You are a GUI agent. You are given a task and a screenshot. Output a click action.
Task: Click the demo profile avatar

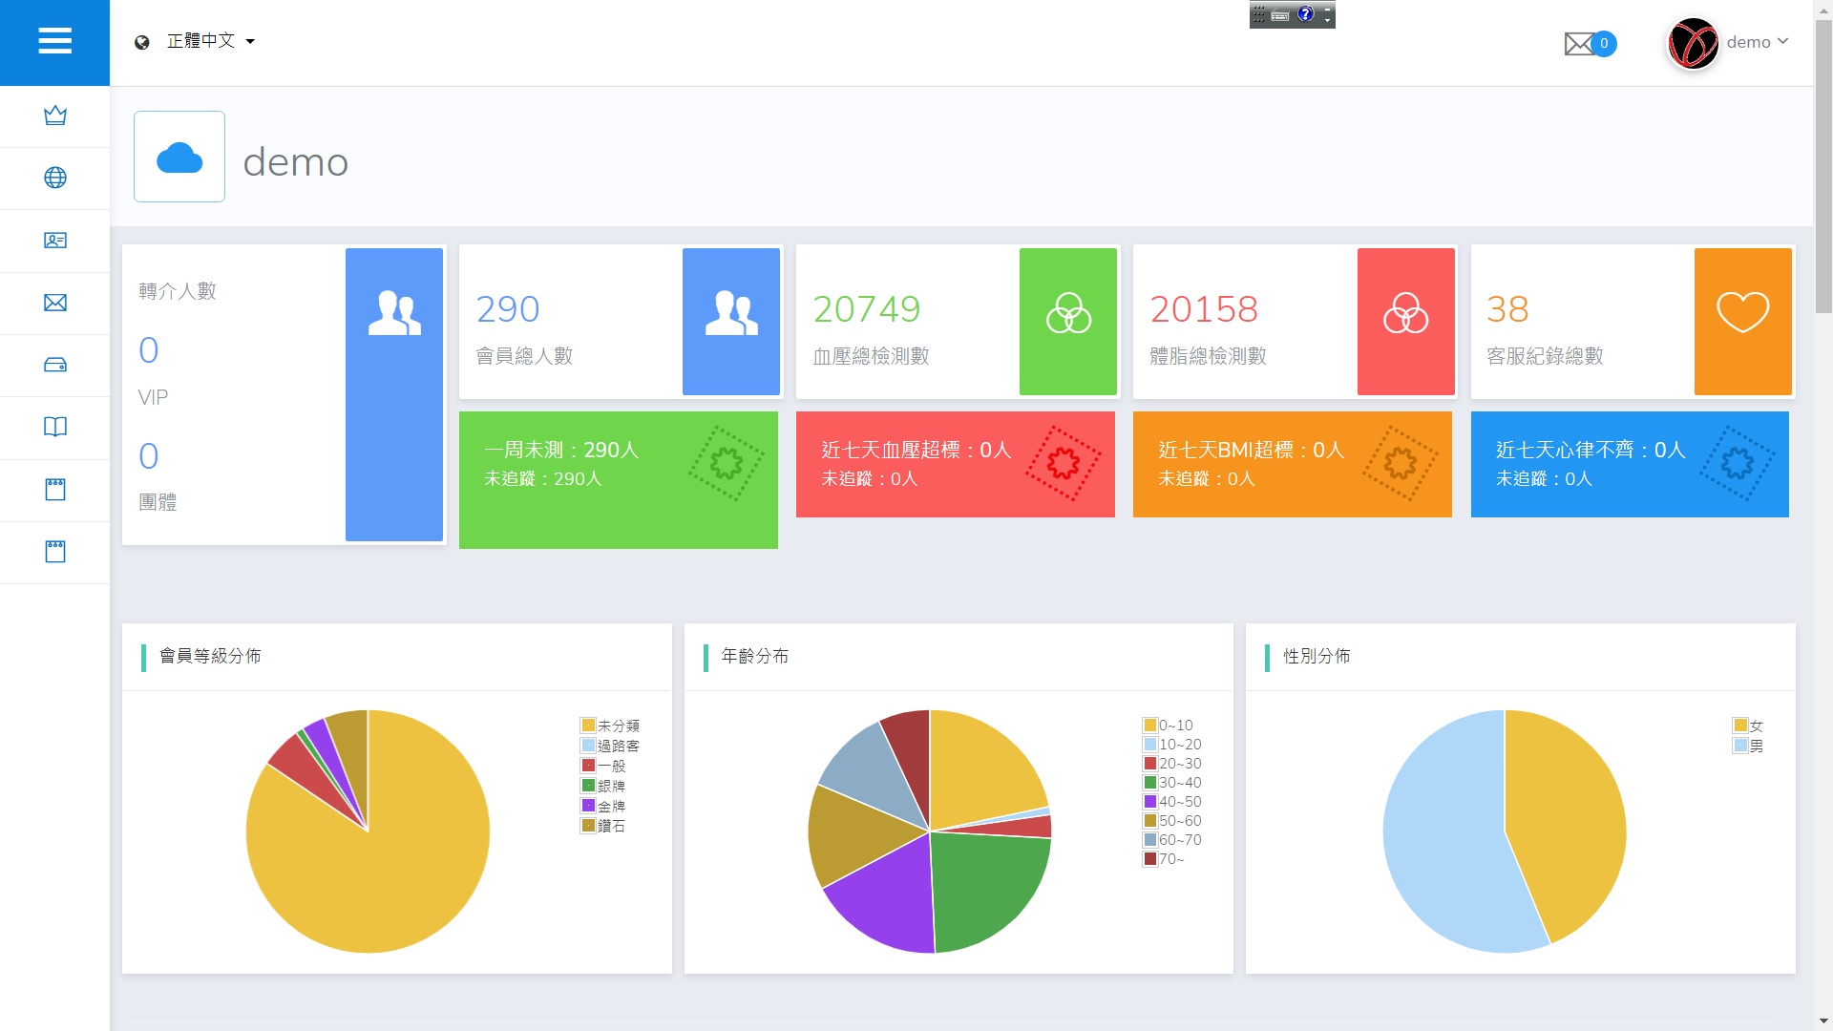coord(1693,43)
